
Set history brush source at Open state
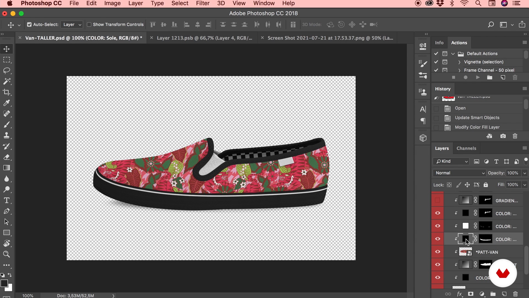(x=436, y=109)
